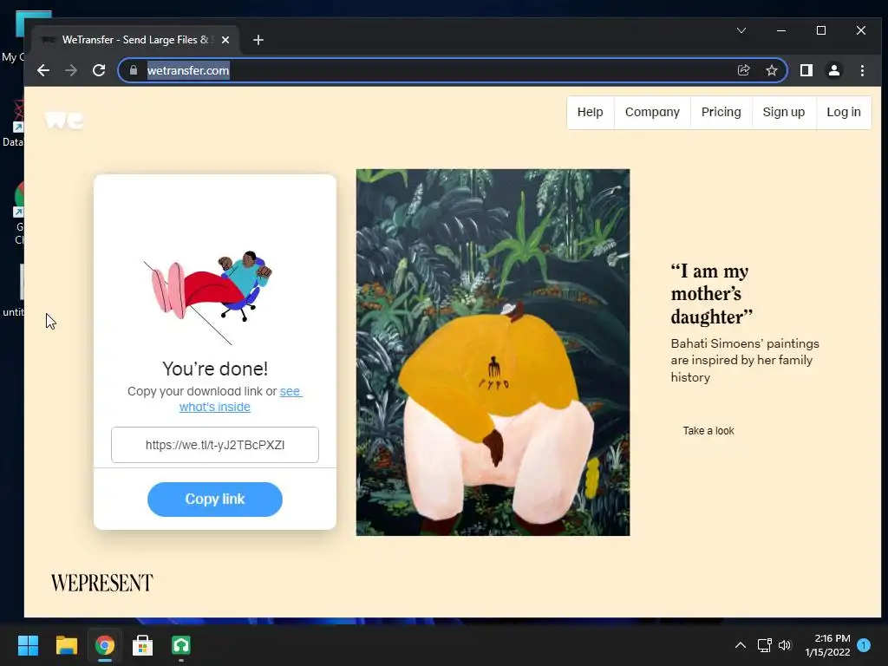Click the You're done! heading

(x=215, y=369)
